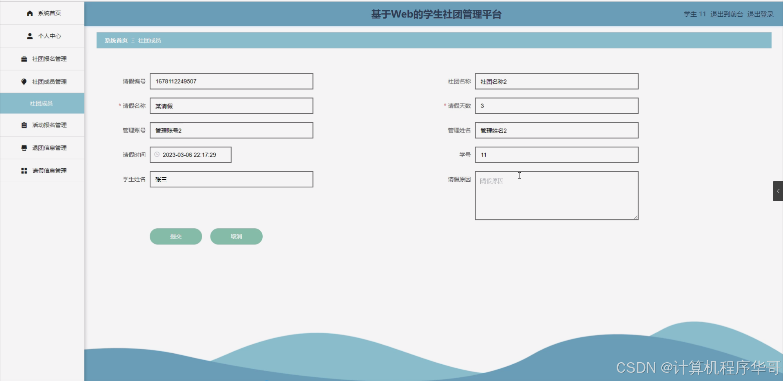Click the 学号 input field
Image resolution: width=783 pixels, height=381 pixels.
557,154
